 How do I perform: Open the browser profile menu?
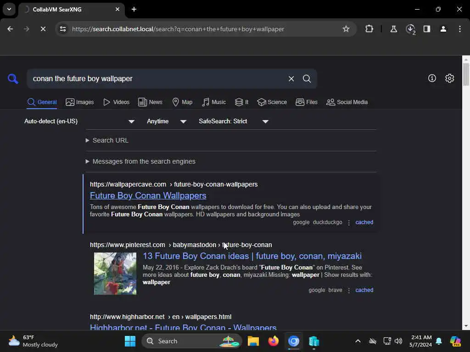(443, 29)
